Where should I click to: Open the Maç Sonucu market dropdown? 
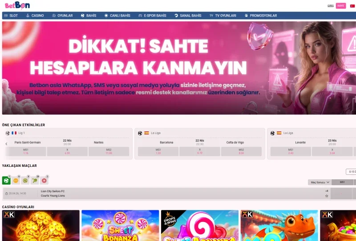pos(320,182)
